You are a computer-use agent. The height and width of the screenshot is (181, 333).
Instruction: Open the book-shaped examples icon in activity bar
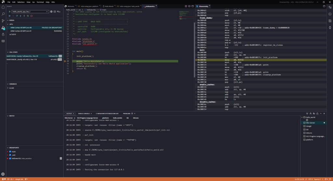pyautogui.click(x=3, y=41)
